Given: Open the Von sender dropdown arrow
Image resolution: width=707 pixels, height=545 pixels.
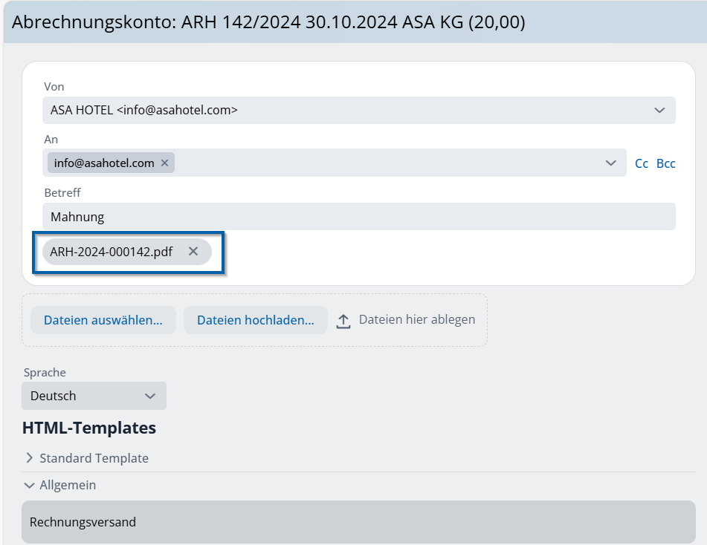Looking at the screenshot, I should (659, 111).
